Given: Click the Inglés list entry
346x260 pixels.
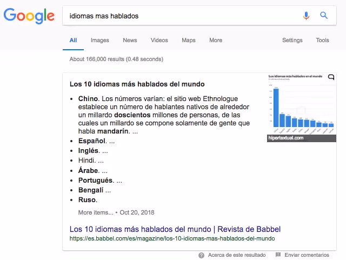Looking at the screenshot, I should [93, 151].
